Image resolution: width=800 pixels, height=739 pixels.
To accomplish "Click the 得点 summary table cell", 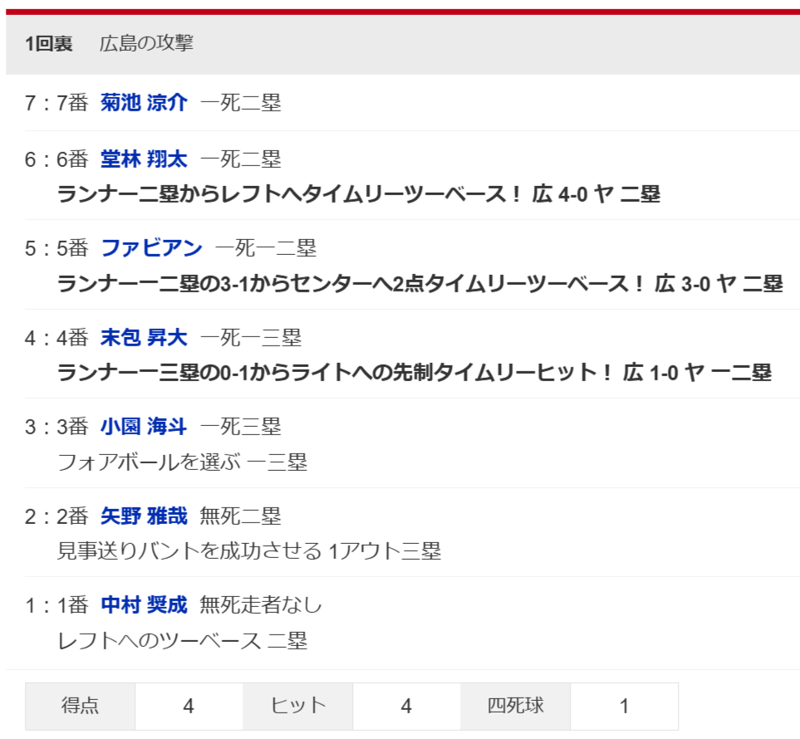I will tap(80, 707).
